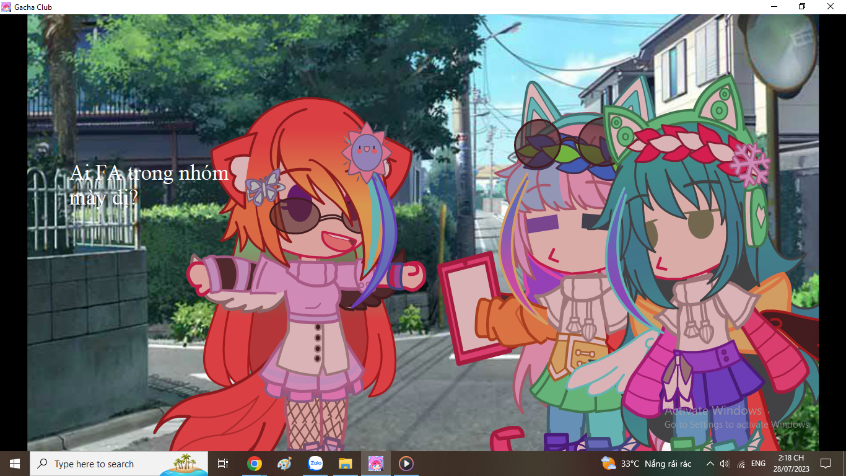
Task: Open the media player taskbar icon
Action: pyautogui.click(x=406, y=464)
